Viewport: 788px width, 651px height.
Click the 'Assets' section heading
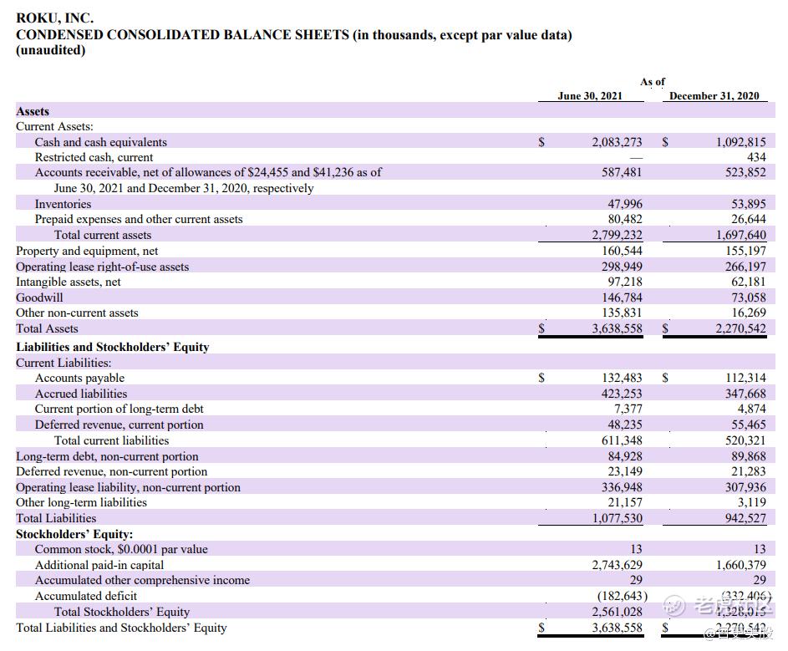pyautogui.click(x=33, y=111)
